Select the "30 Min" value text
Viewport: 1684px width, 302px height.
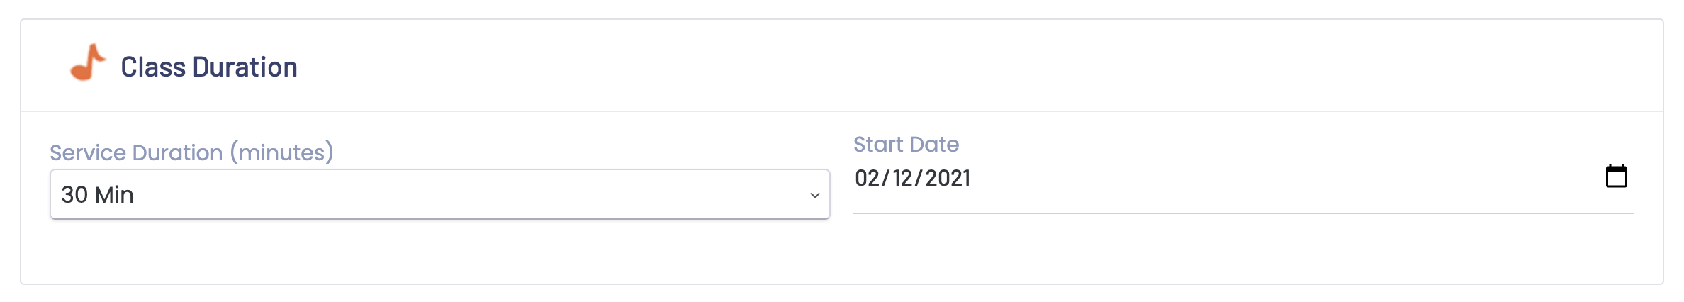coord(97,194)
